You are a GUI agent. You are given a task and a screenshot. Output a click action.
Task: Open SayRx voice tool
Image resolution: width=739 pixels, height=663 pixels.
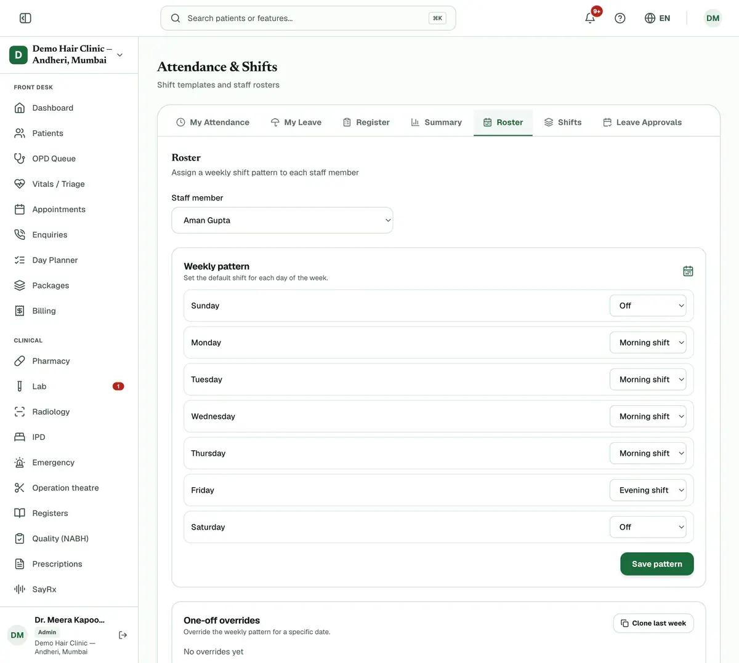(x=69, y=589)
